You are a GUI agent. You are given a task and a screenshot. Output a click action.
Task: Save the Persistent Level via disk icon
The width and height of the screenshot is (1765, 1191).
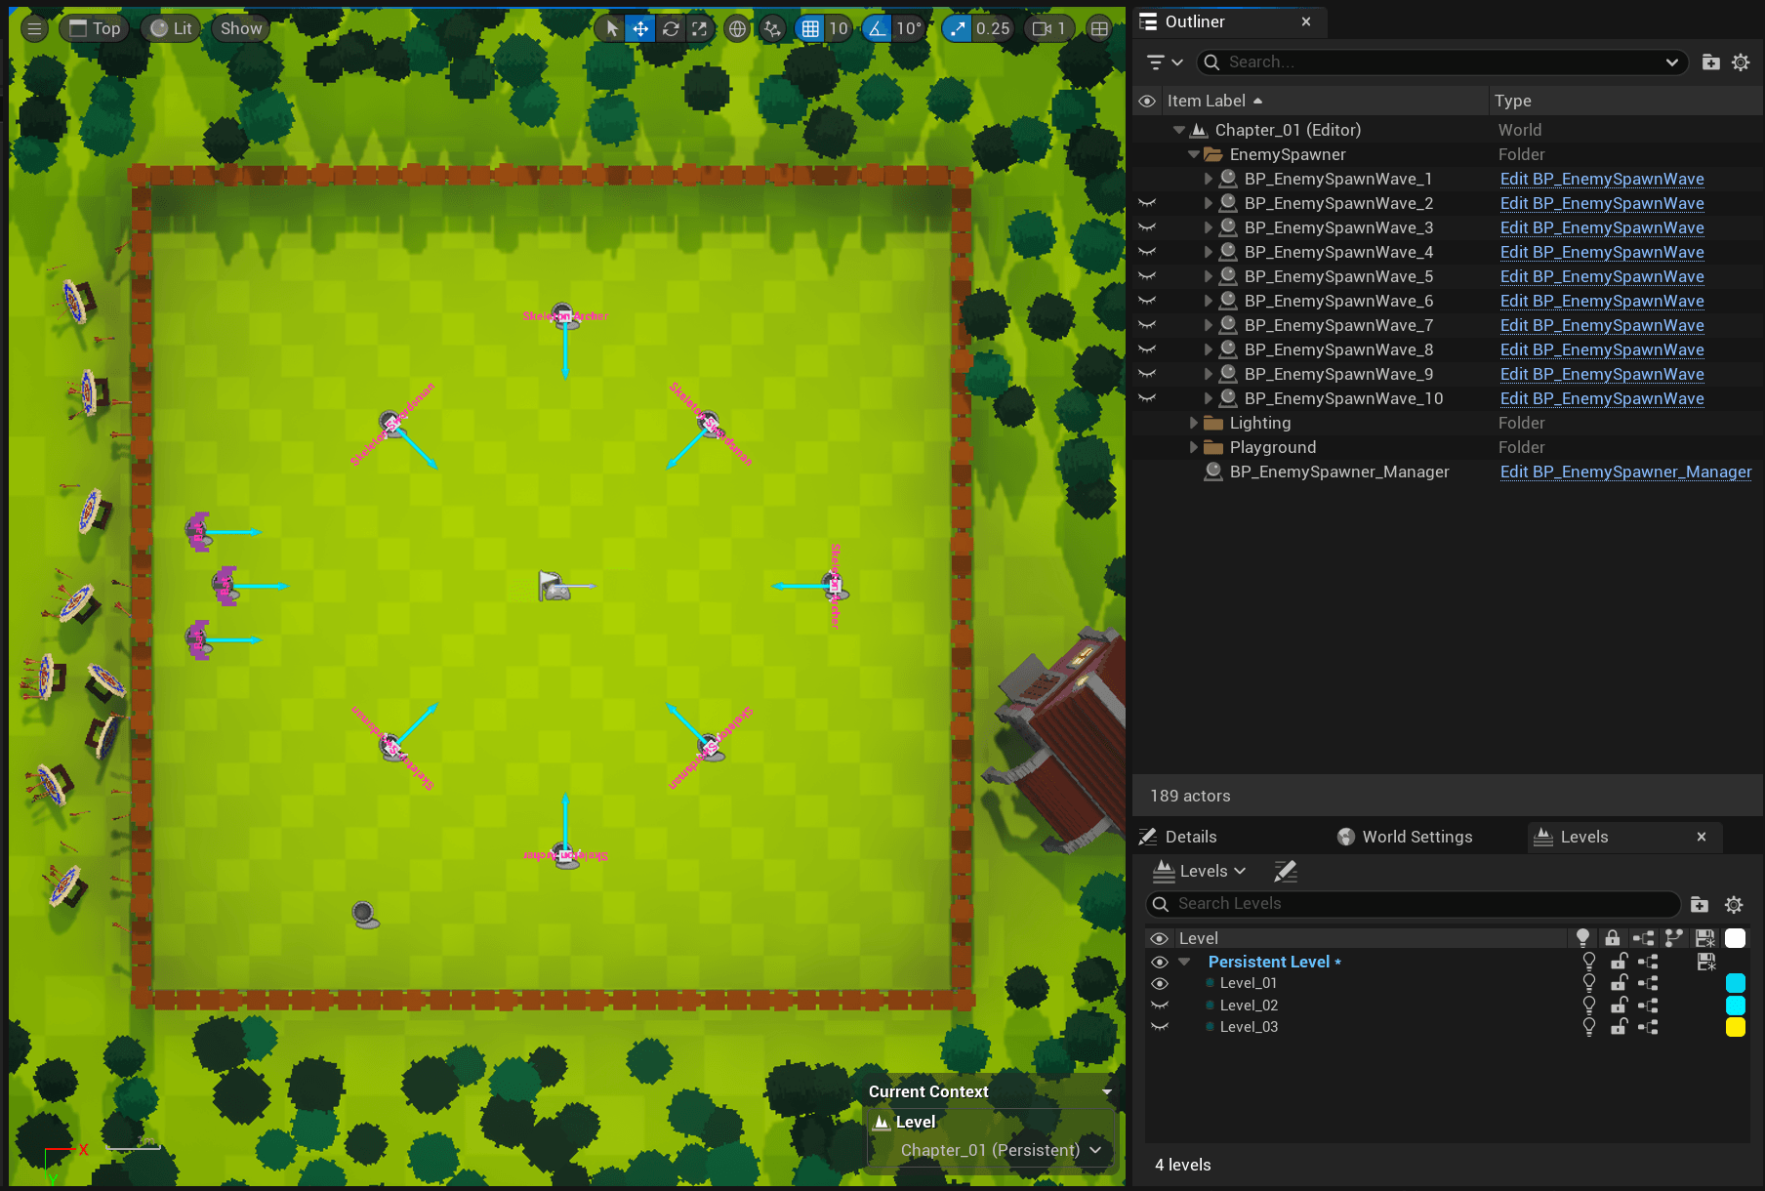point(1705,962)
